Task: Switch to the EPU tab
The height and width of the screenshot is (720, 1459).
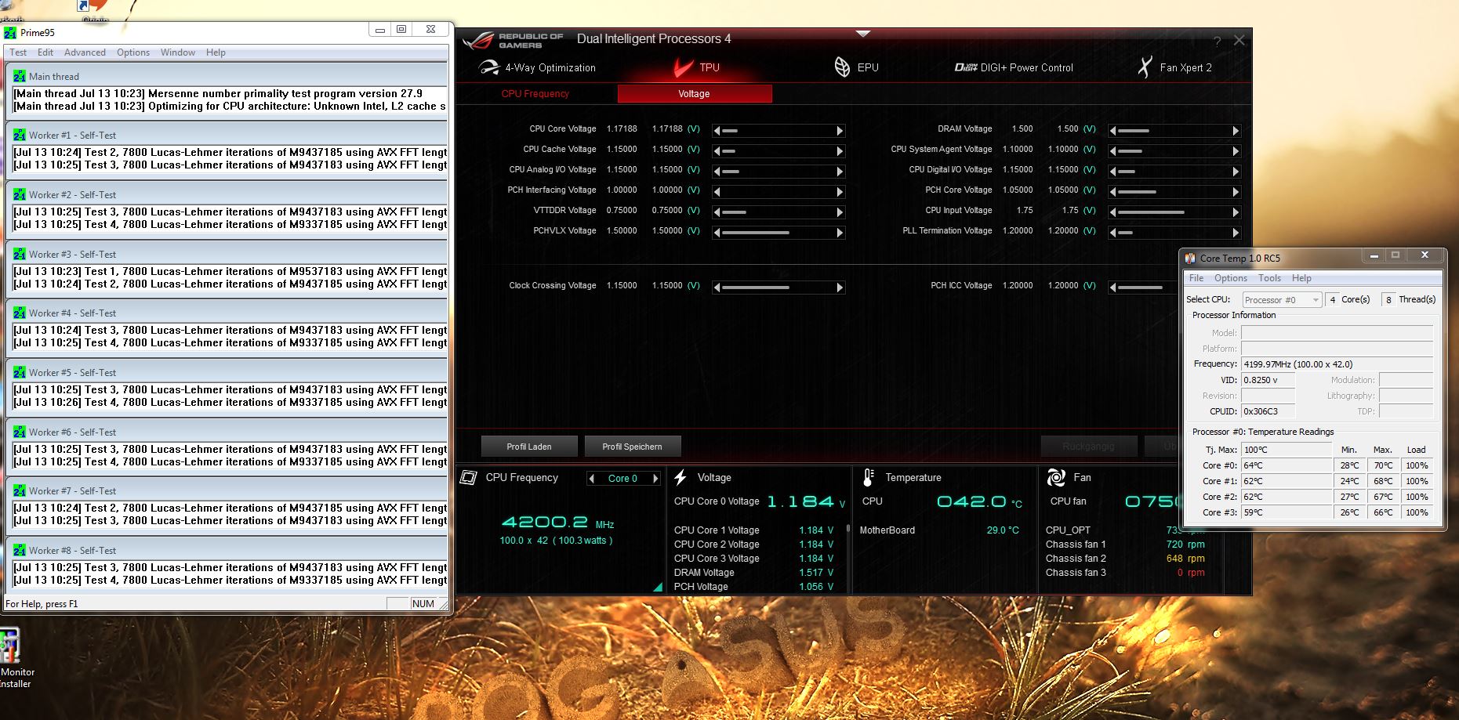Action: 856,68
